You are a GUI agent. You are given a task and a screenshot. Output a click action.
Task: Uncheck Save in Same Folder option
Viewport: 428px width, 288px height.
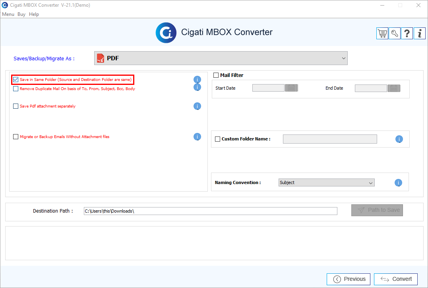15,80
